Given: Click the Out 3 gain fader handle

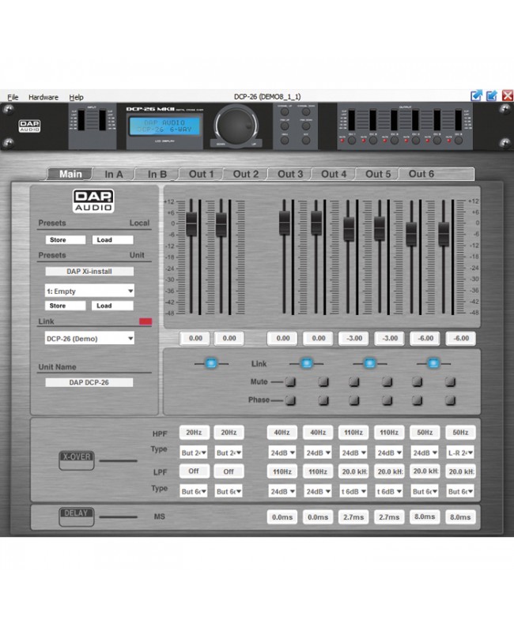Looking at the screenshot, I should 349,229.
